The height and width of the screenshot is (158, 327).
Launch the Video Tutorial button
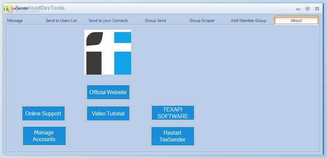coord(108,113)
